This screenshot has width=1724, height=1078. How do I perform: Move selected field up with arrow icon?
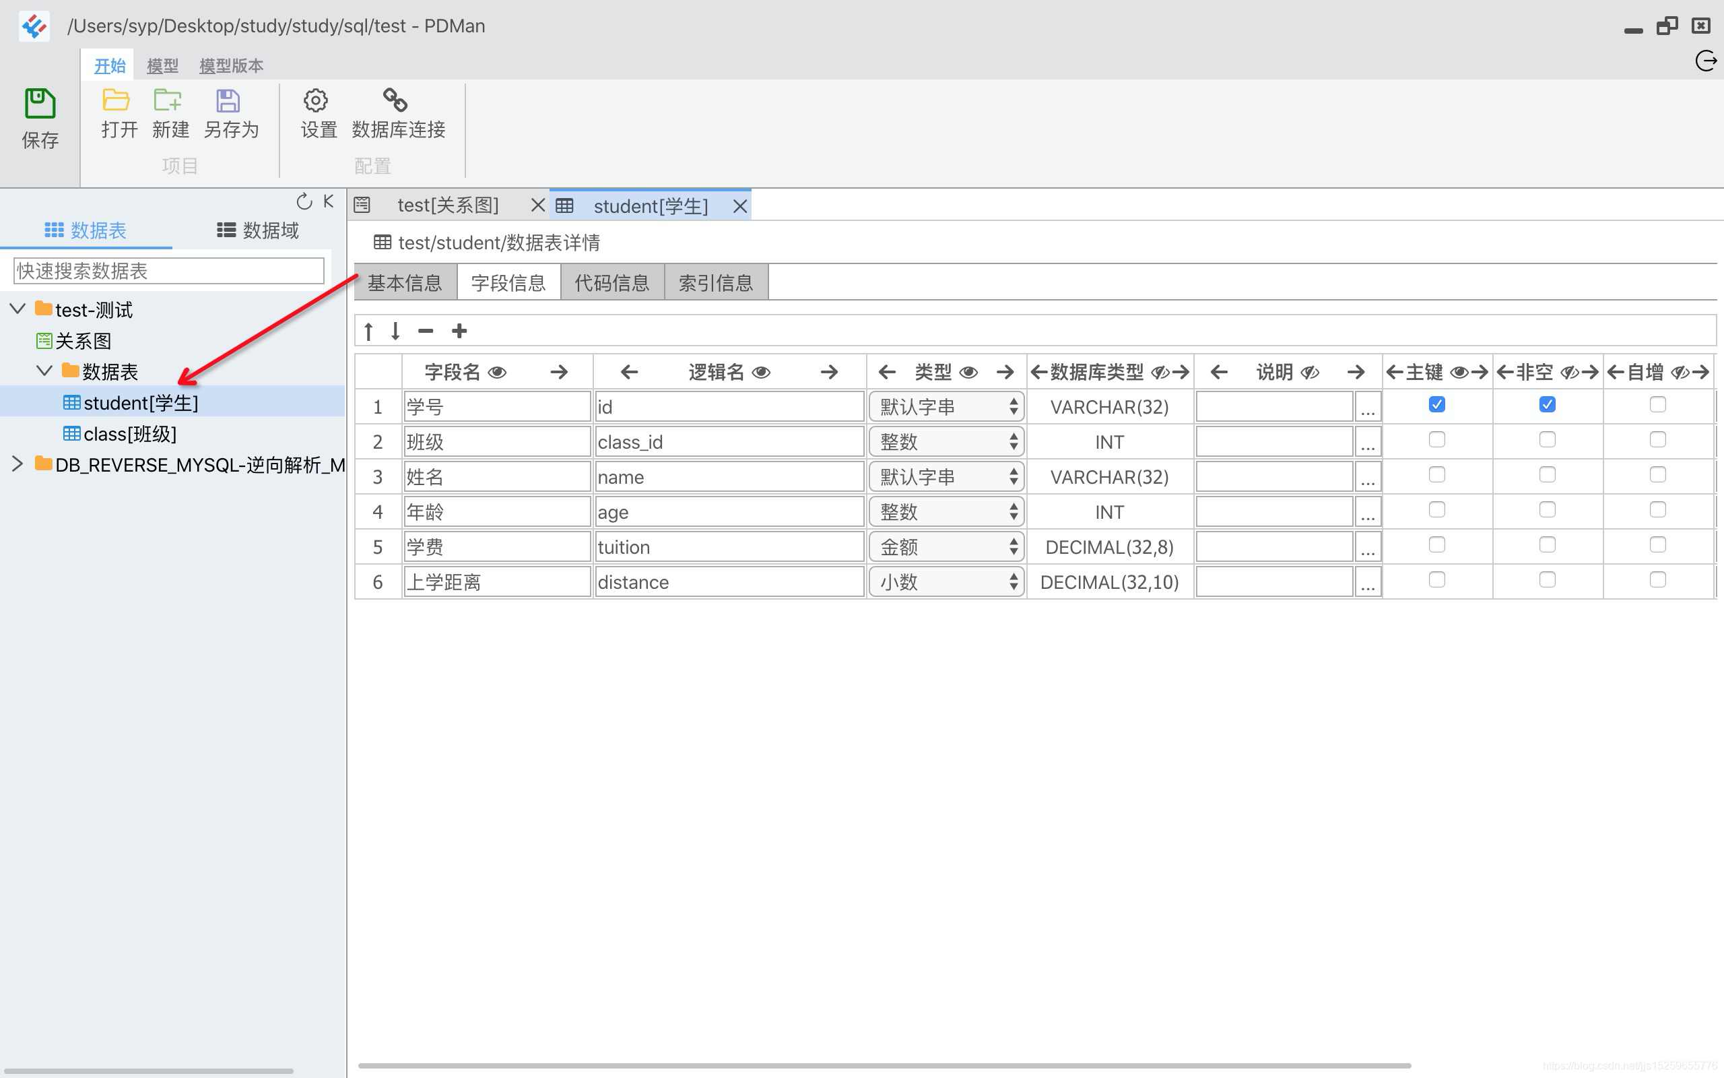[368, 330]
